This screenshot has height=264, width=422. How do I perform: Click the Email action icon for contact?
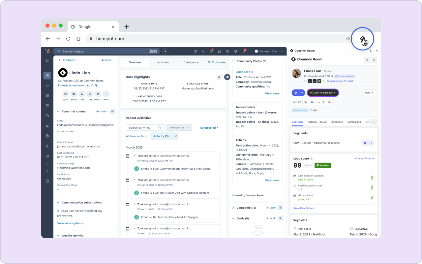coord(74,94)
